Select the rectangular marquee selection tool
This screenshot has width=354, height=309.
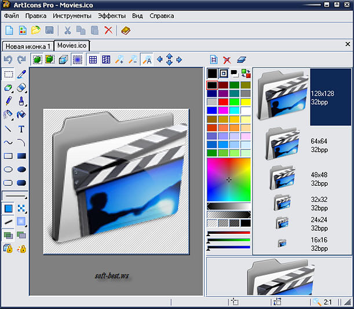point(8,74)
